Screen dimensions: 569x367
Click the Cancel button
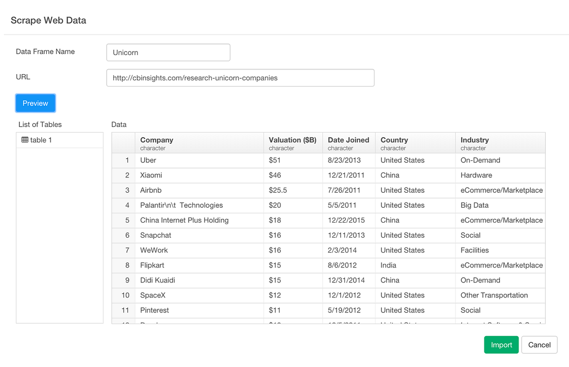click(539, 344)
